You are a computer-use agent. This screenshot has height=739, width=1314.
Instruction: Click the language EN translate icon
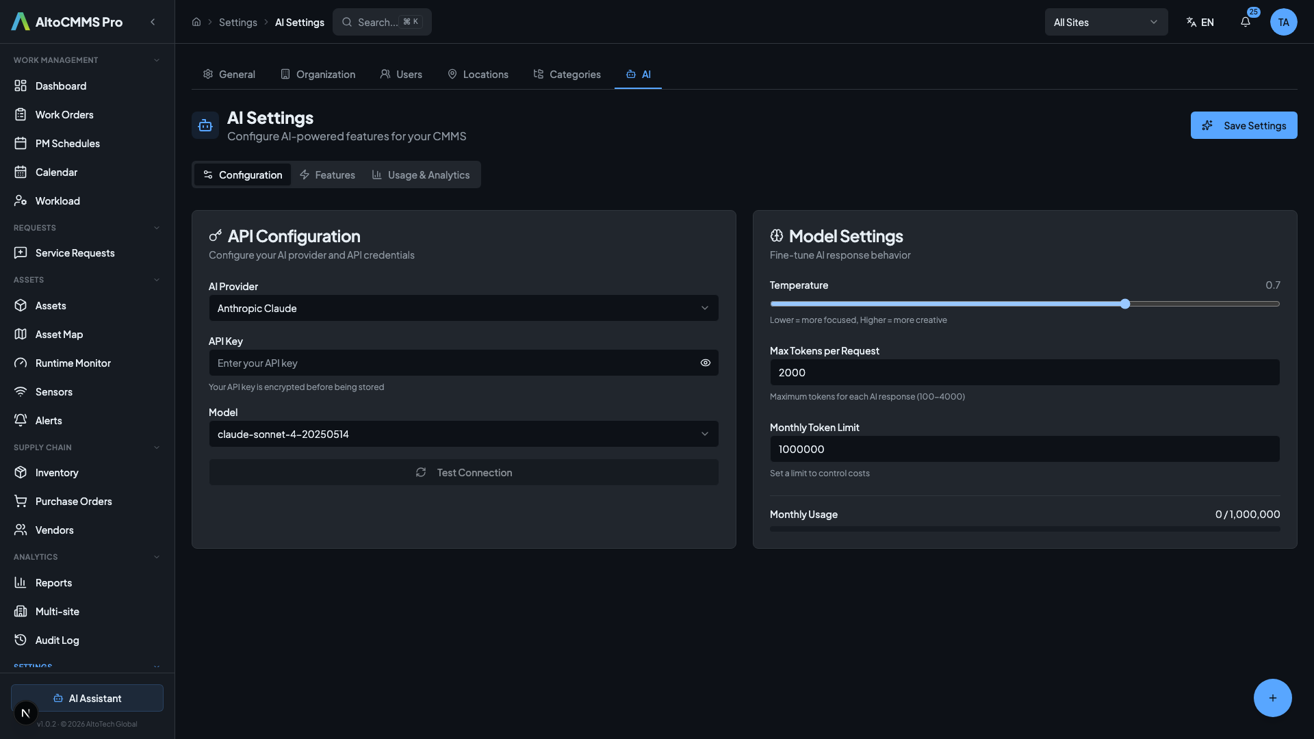[x=1190, y=22]
